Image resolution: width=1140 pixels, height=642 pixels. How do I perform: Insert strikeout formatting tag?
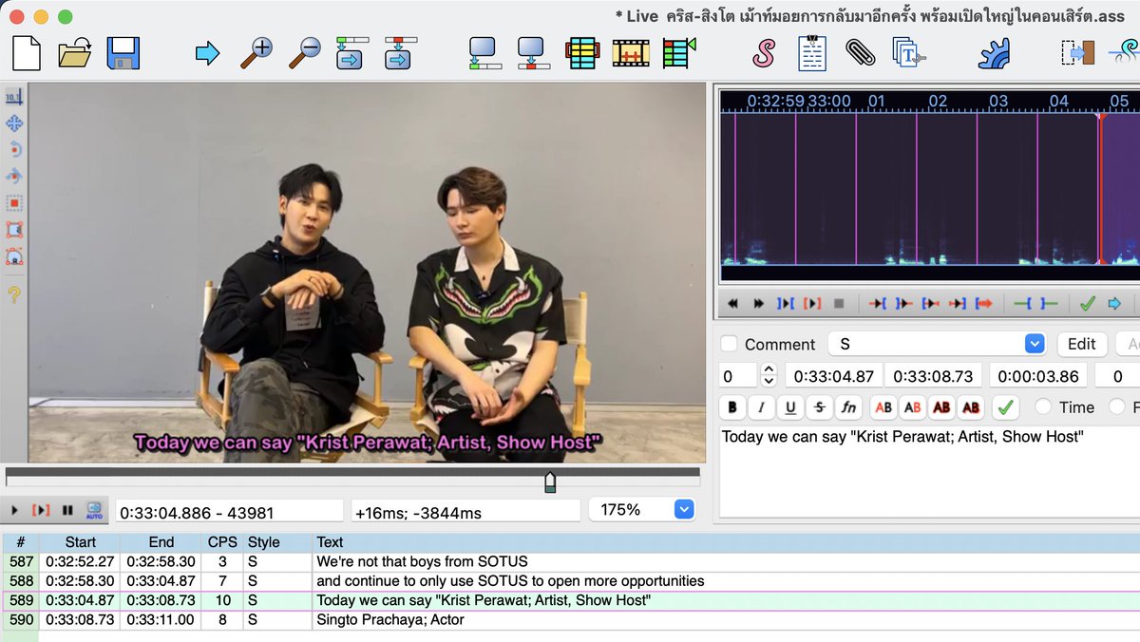coord(819,407)
